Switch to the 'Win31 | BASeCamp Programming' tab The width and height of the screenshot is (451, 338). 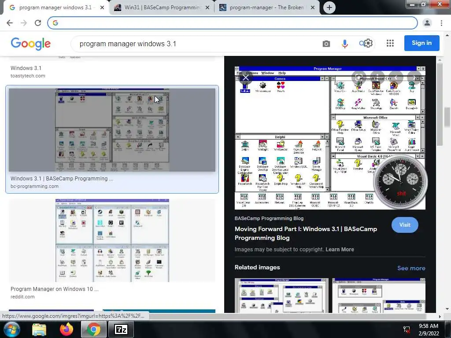point(161,7)
